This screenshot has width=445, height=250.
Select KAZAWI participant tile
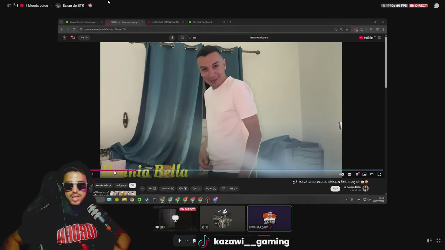270,218
